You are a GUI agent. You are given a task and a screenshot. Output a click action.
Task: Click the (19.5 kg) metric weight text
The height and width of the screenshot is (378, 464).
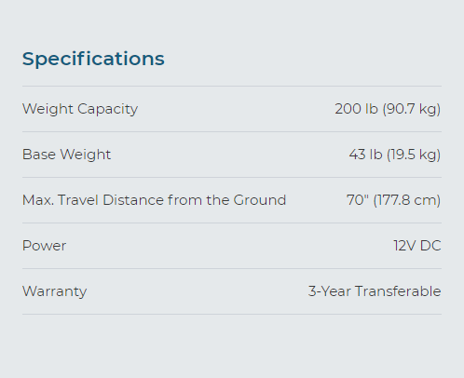pyautogui.click(x=414, y=155)
